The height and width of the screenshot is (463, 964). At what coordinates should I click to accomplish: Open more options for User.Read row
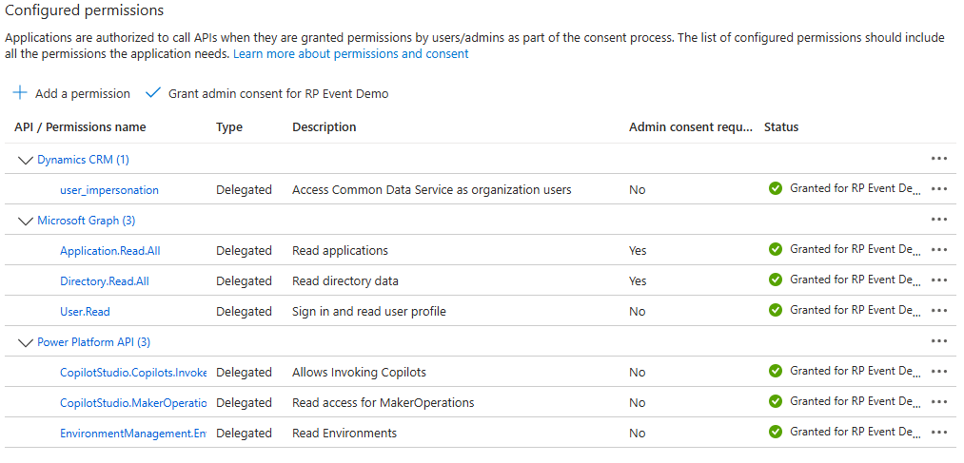[939, 311]
